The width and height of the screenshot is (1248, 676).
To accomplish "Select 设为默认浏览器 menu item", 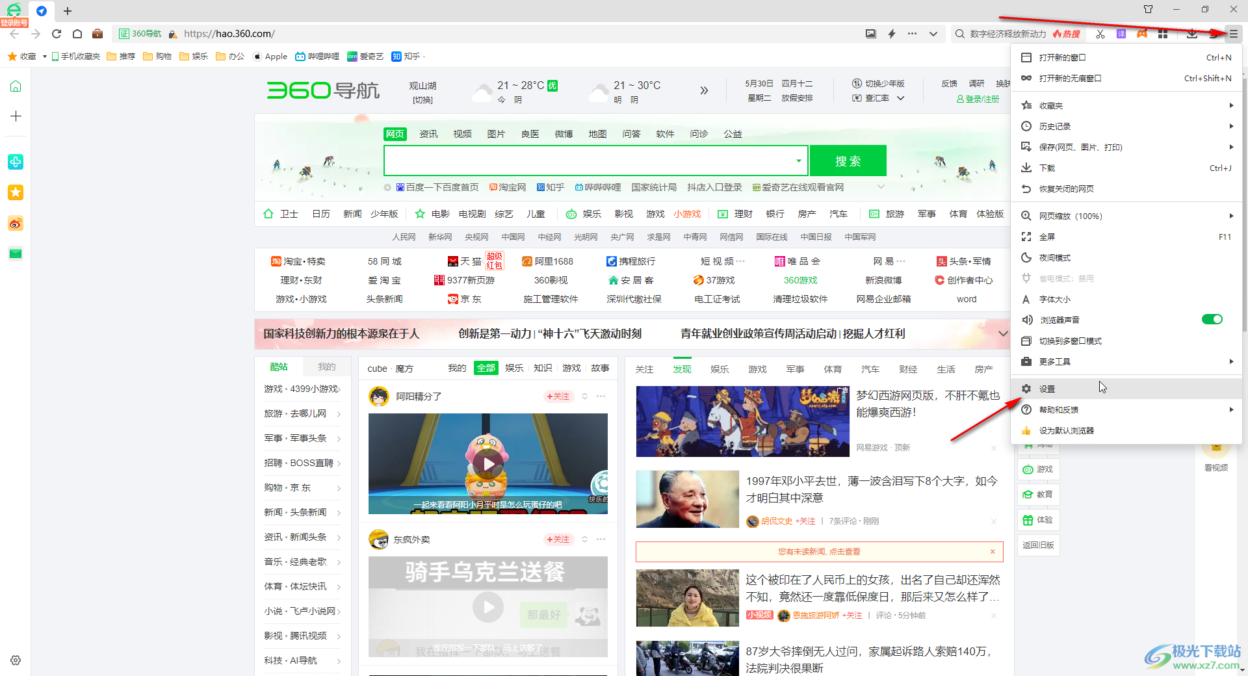I will 1126,430.
